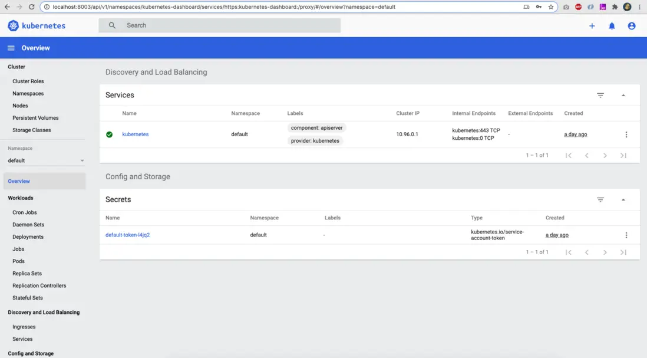
Task: Click the Secrets table Type column header
Action: [477, 218]
